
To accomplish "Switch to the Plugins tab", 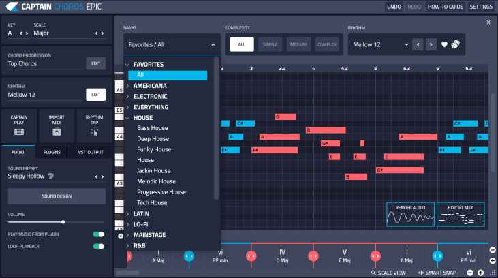I will [x=52, y=152].
